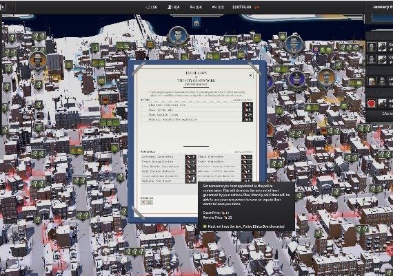Select orange portrait marker of man in hat
Image resolution: width=393 pixels, height=276 pixels.
pos(38,61)
